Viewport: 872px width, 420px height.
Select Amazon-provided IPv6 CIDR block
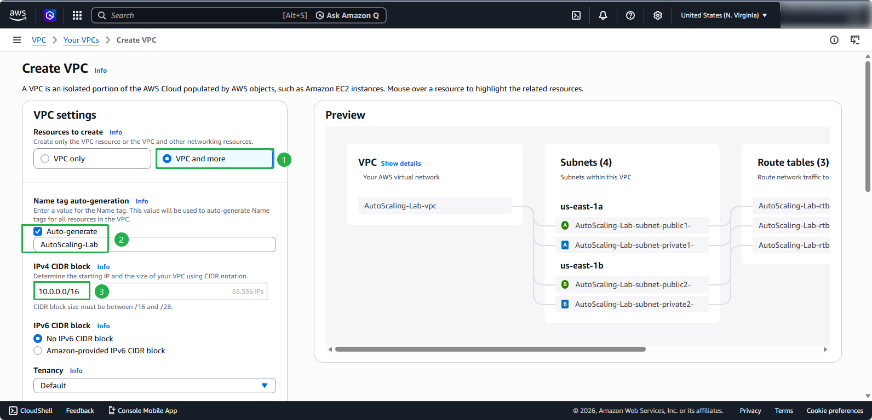tap(38, 351)
